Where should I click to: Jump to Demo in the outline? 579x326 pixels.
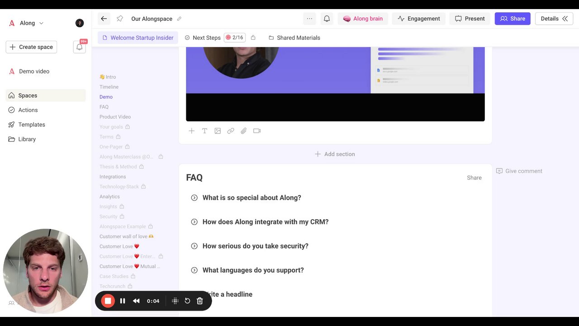click(106, 97)
